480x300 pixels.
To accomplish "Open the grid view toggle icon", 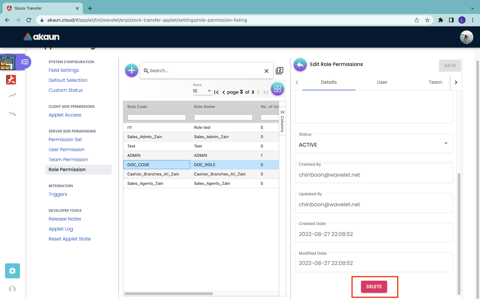I will (x=277, y=89).
